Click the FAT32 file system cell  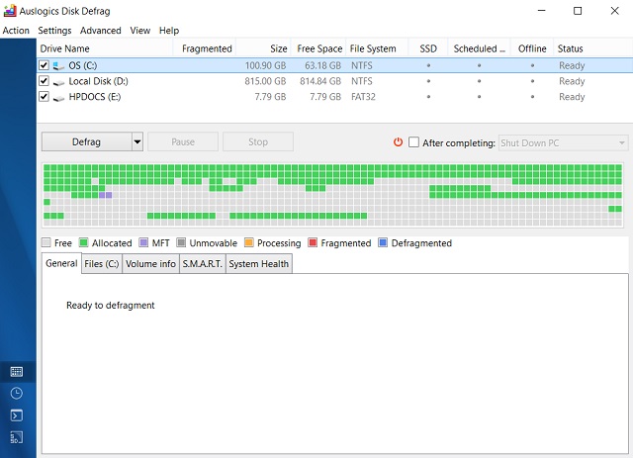click(x=363, y=97)
